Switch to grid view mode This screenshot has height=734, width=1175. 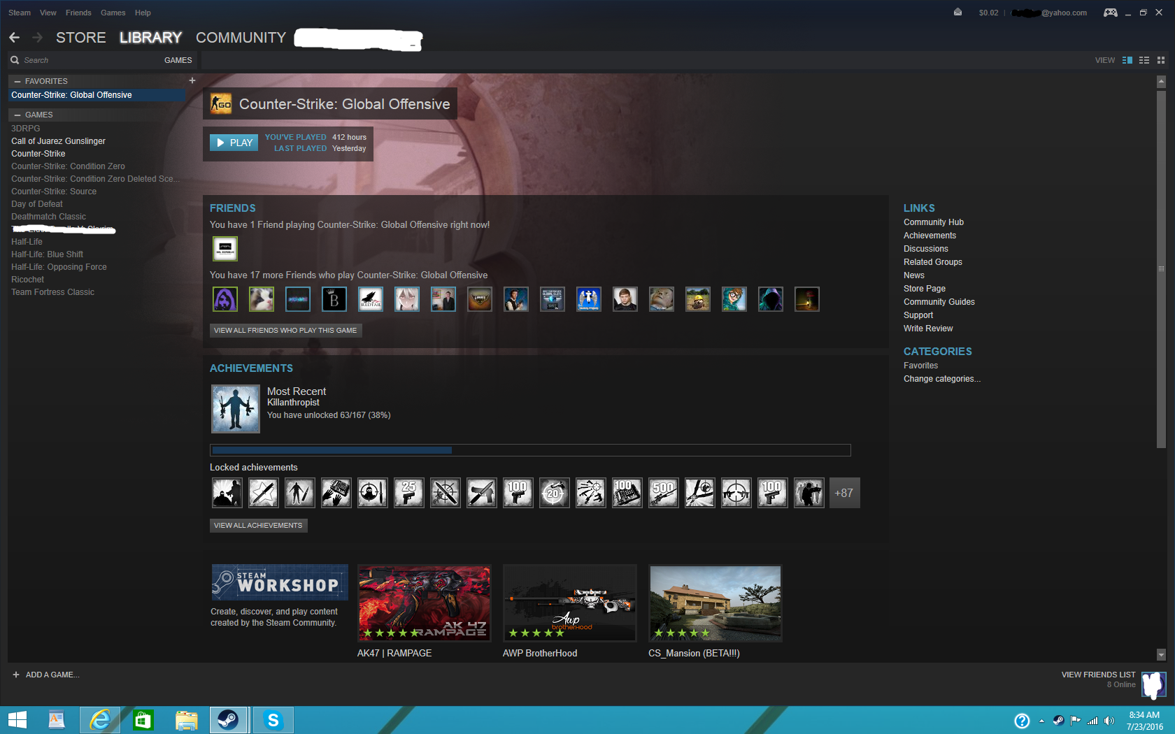[1161, 60]
